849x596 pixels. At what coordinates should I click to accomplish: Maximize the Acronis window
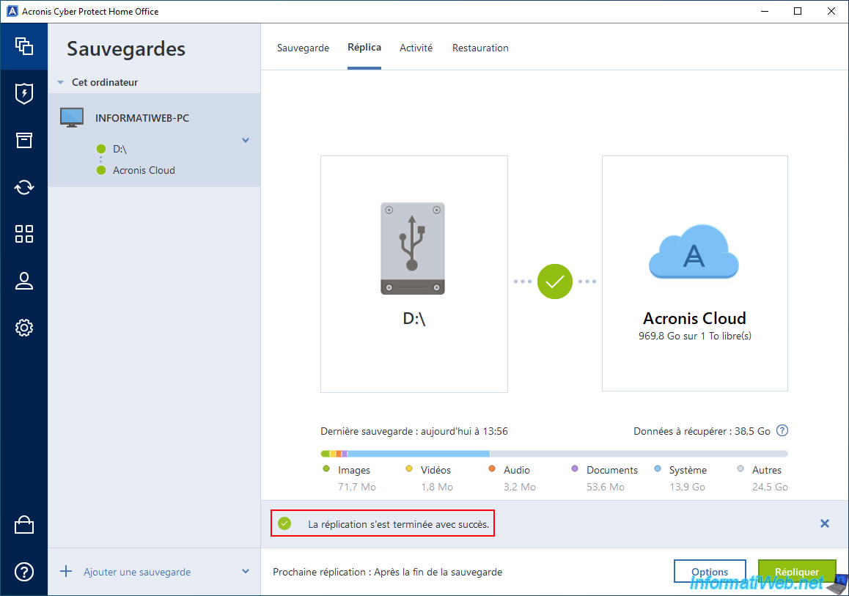(x=798, y=12)
